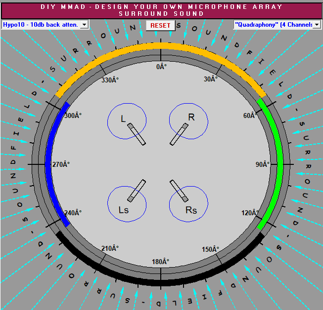Viewport: 323px width, 310px height.
Task: Select the Ls surround microphone
Action: pos(137,191)
